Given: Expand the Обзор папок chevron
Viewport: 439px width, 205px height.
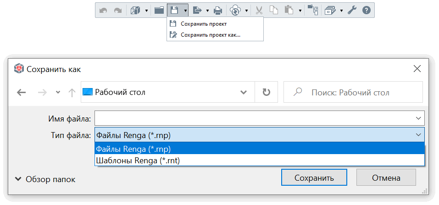Looking at the screenshot, I should coord(18,179).
